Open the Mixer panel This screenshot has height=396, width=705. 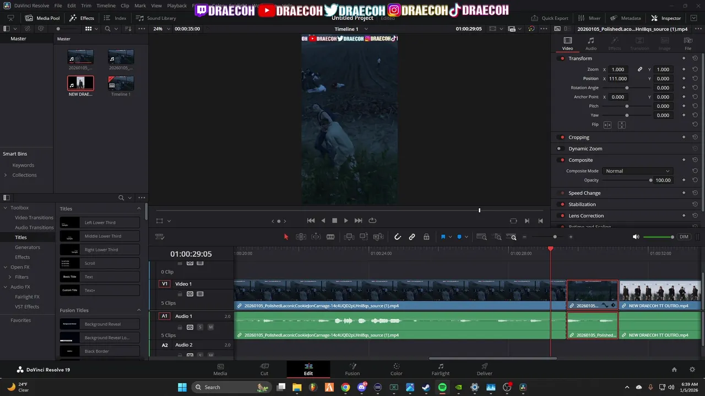point(589,18)
